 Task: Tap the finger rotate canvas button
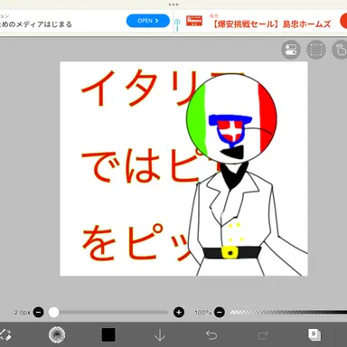341,50
